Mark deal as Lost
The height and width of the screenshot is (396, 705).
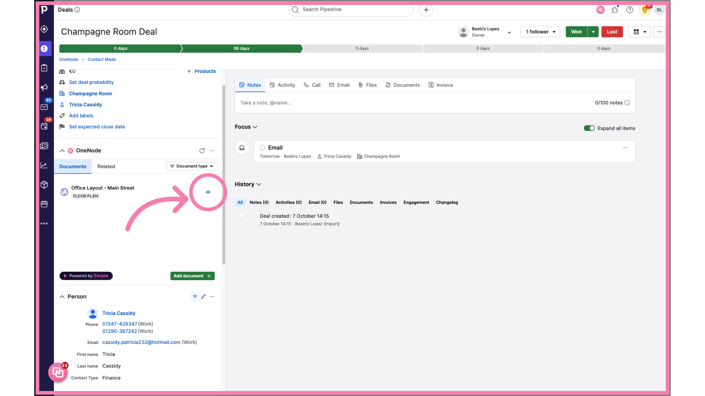point(612,32)
